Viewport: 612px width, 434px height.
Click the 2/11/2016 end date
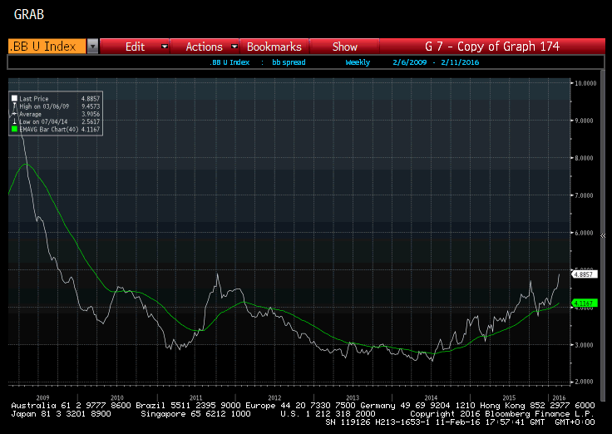[x=460, y=62]
